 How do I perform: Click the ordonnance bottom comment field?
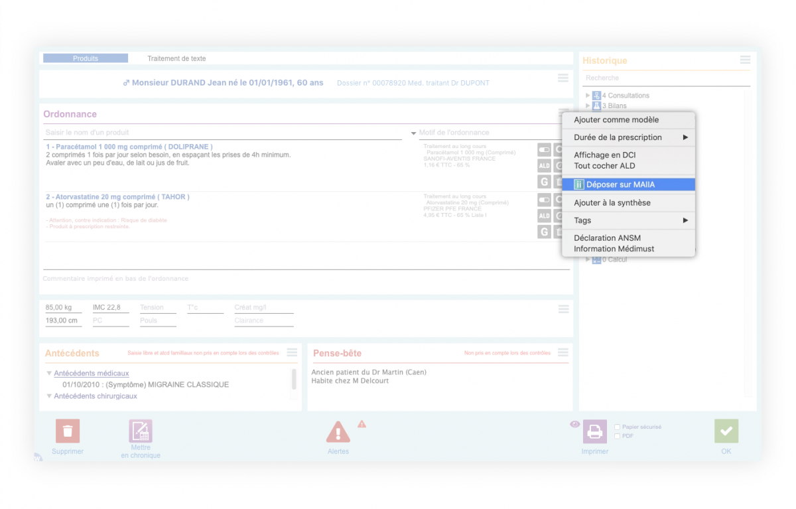pyautogui.click(x=306, y=279)
